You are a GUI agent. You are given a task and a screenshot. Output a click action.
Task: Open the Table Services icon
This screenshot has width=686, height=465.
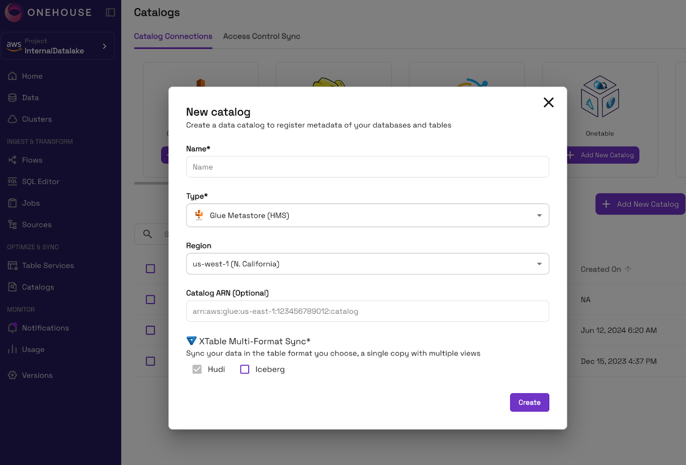(12, 265)
